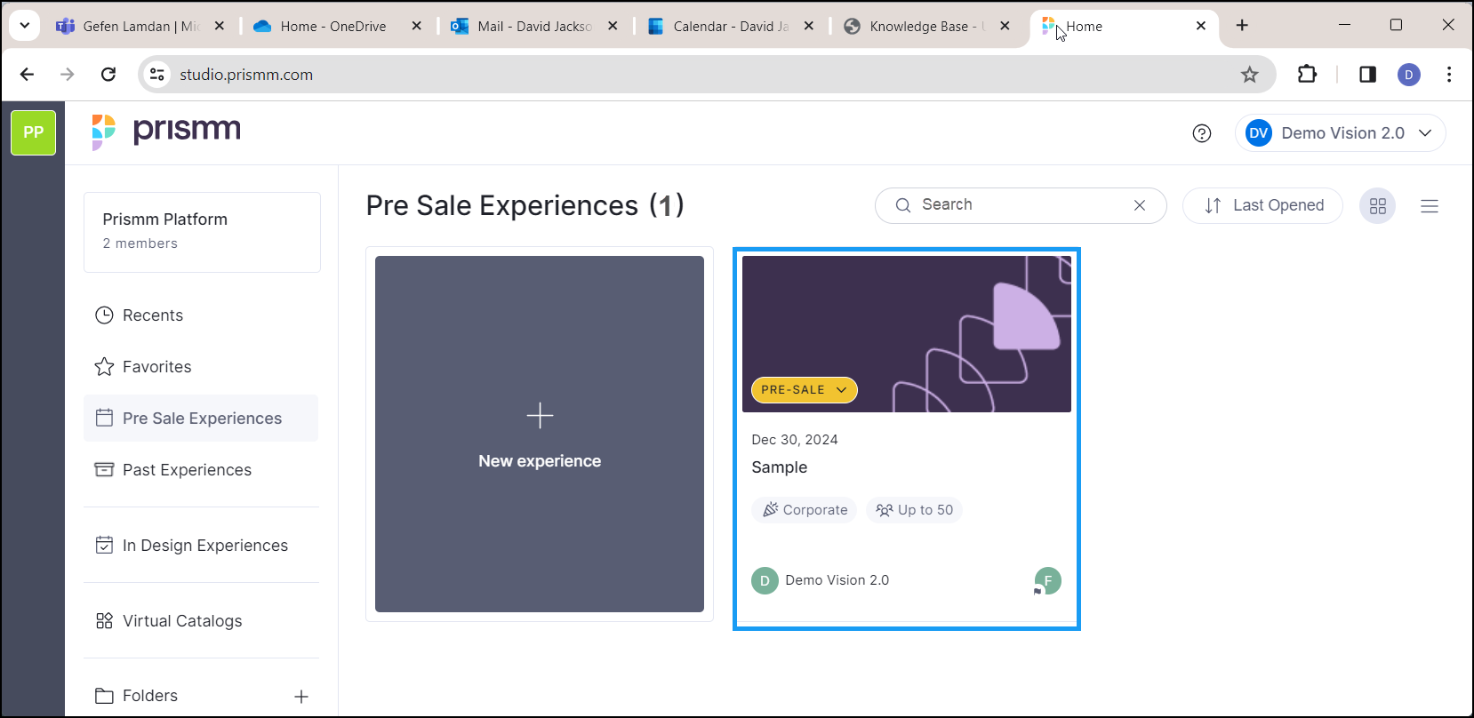Screen dimensions: 1474x718
Task: Open Demo Vision 2.0 account dropdown
Action: (1340, 133)
